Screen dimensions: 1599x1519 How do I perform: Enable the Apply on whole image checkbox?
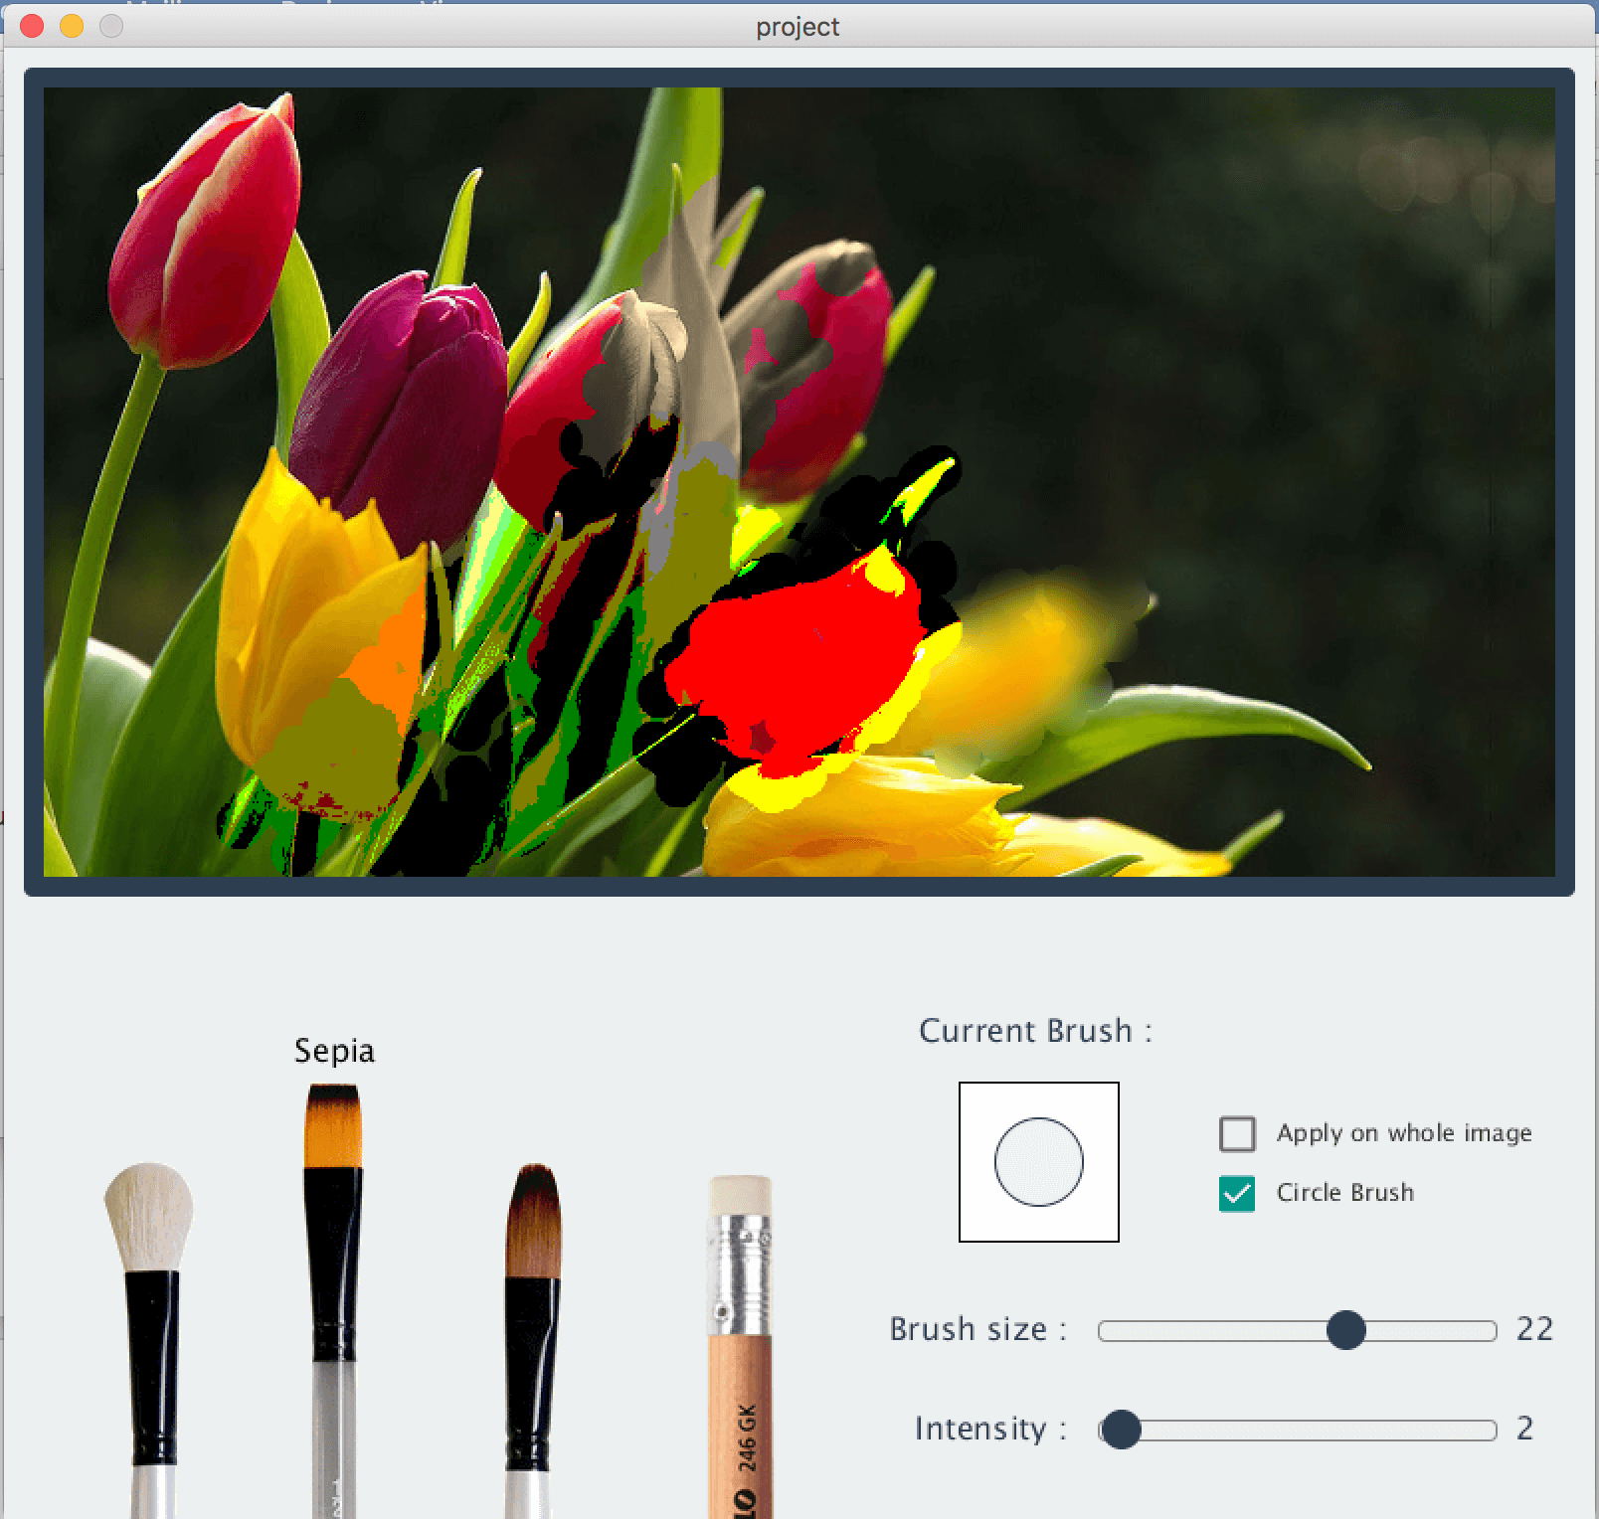click(x=1237, y=1133)
